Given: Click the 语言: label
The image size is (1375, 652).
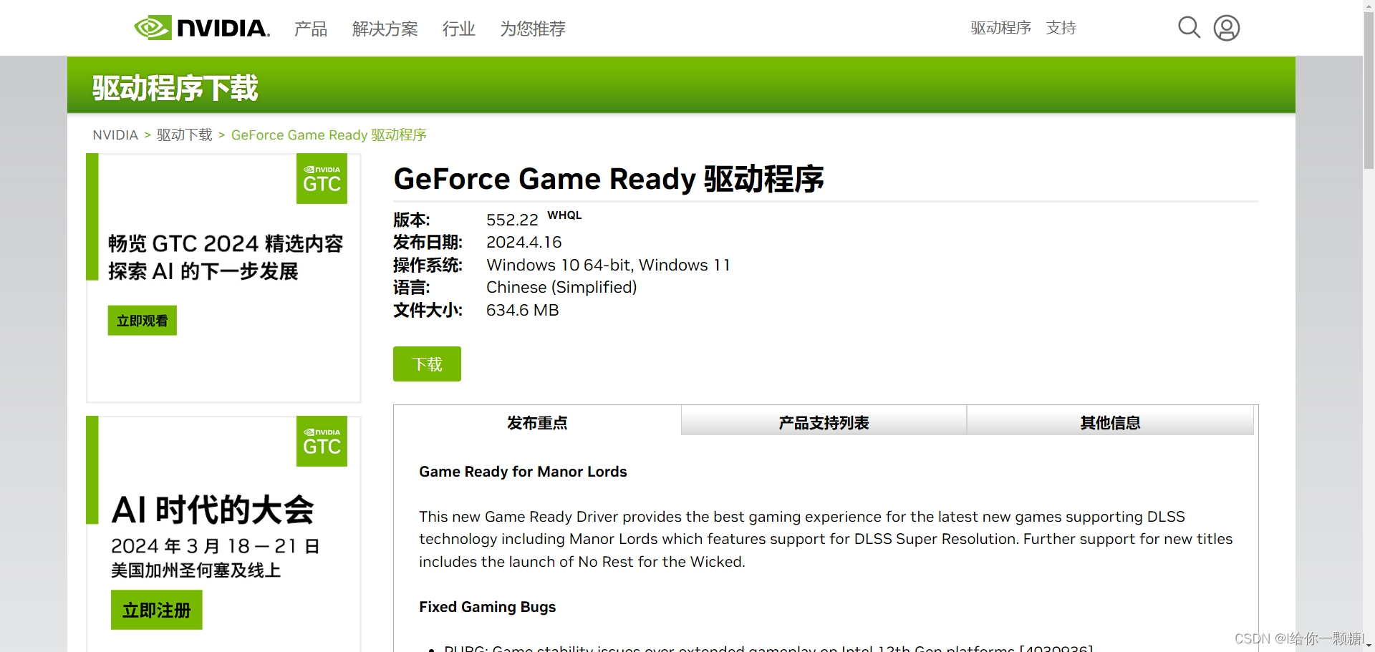Looking at the screenshot, I should pyautogui.click(x=412, y=288).
